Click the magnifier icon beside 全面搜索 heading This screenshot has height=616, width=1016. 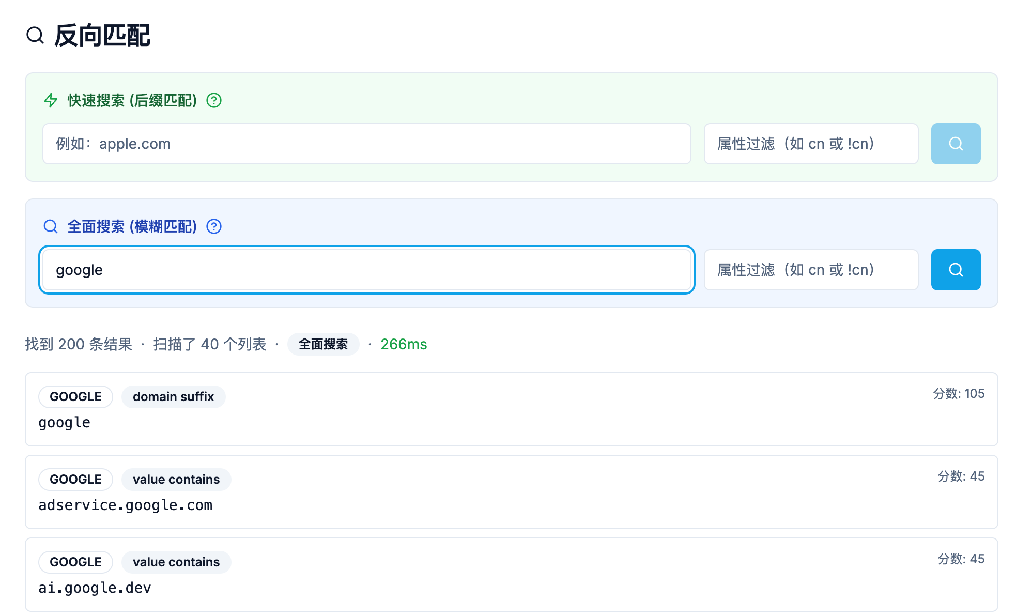tap(51, 226)
